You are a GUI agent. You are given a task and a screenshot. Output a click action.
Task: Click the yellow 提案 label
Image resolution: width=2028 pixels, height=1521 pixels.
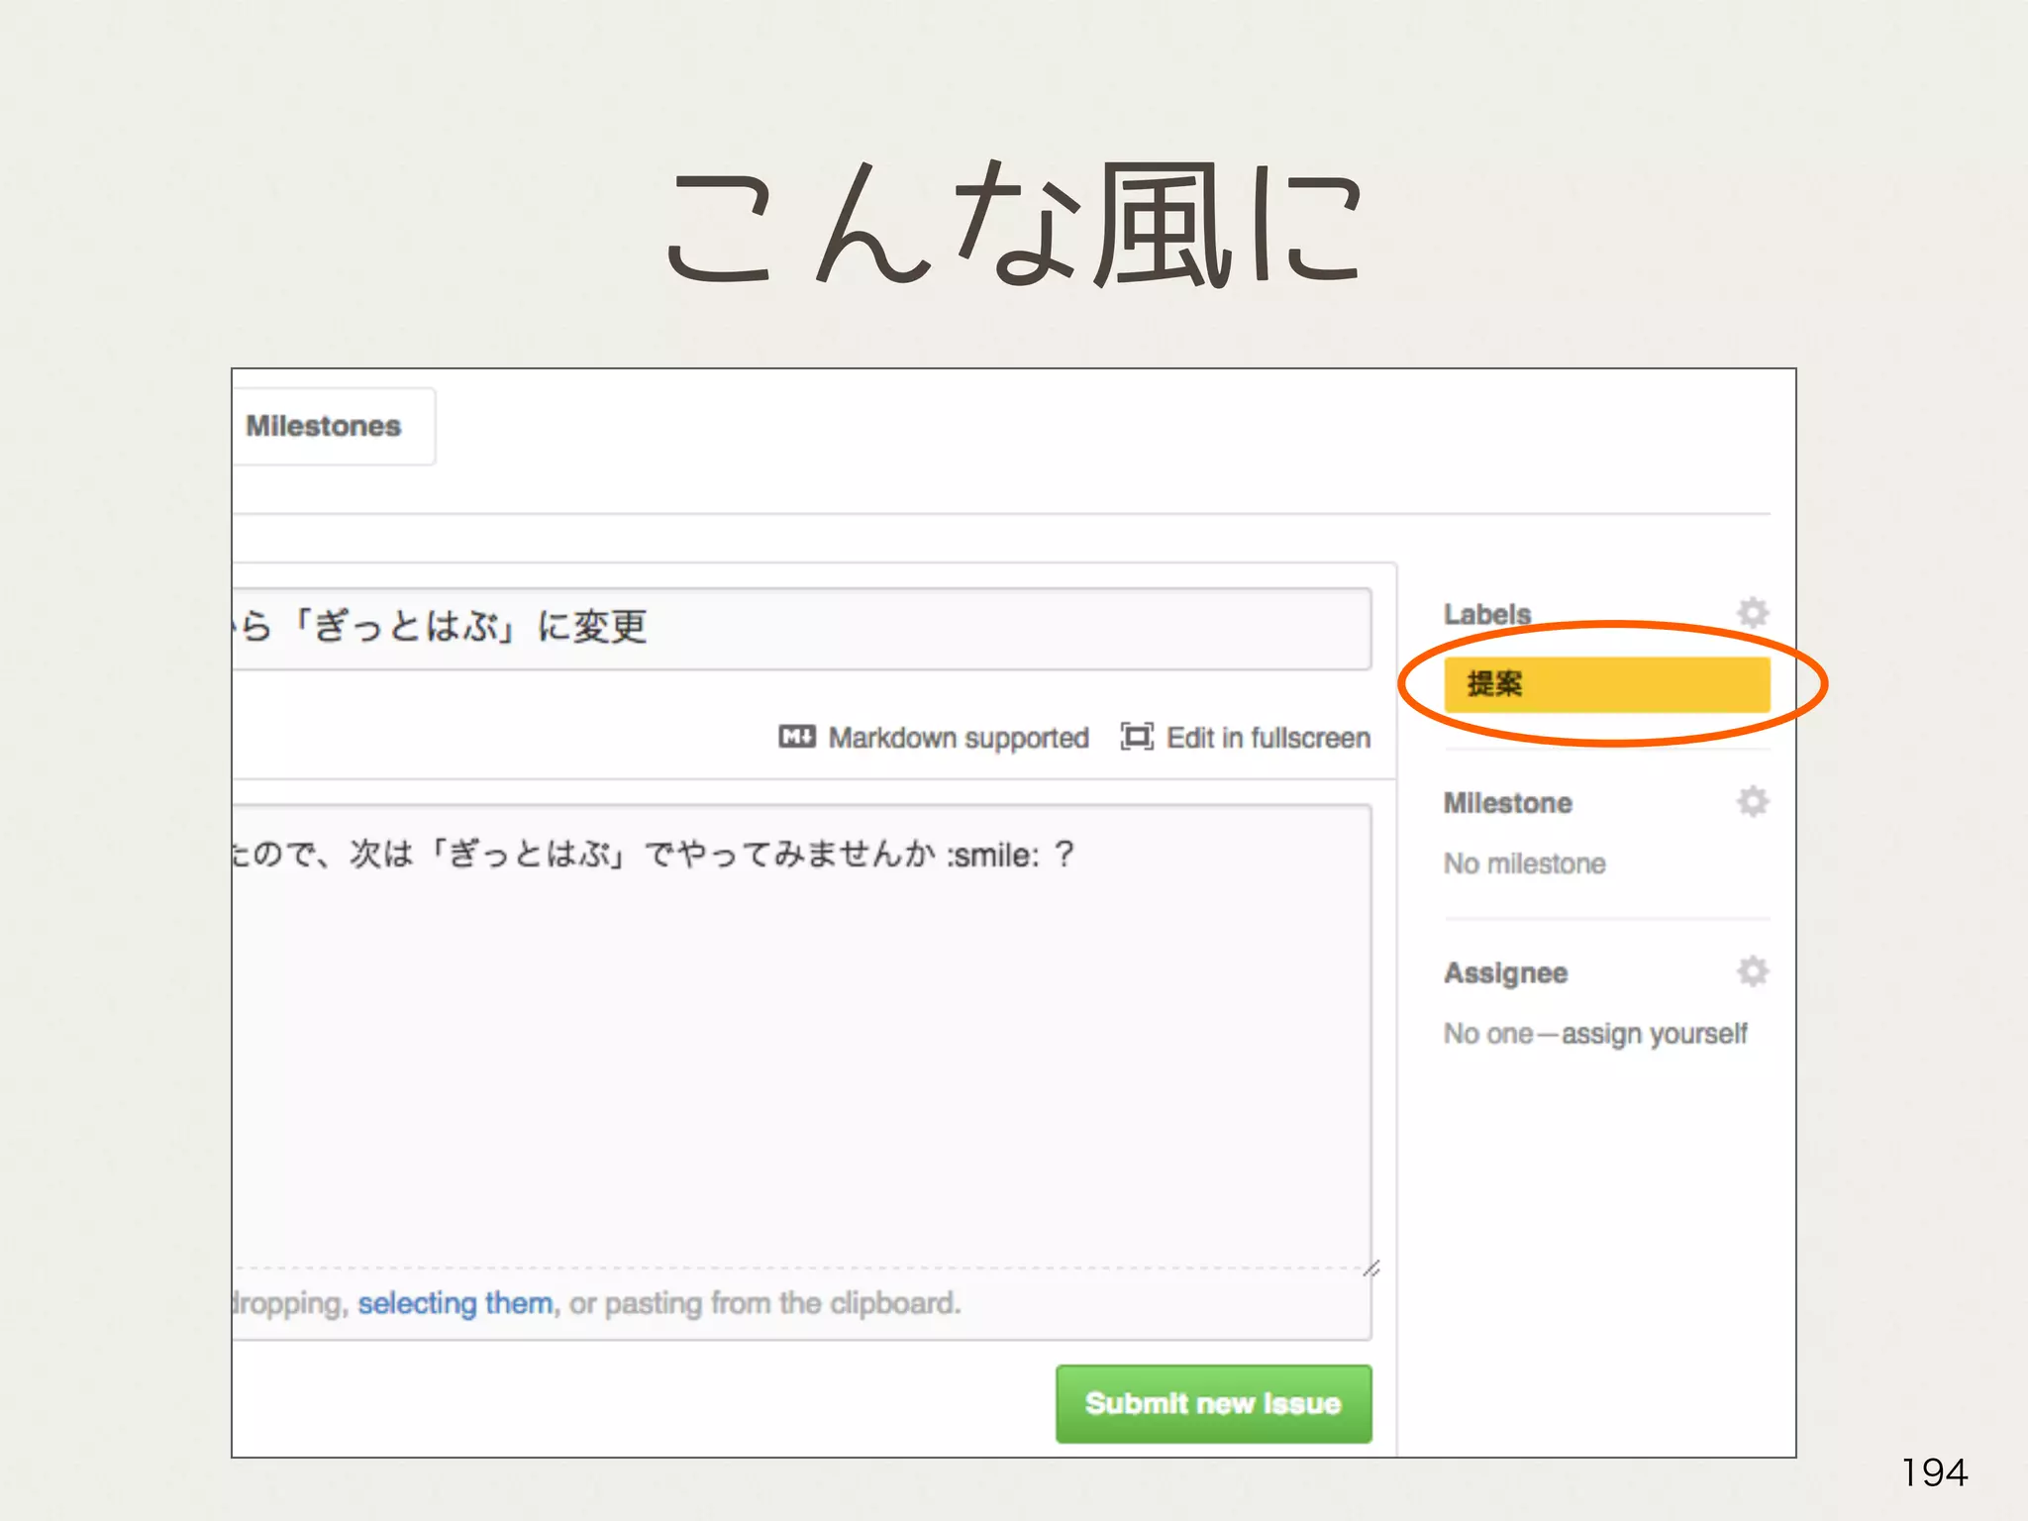coord(1605,684)
